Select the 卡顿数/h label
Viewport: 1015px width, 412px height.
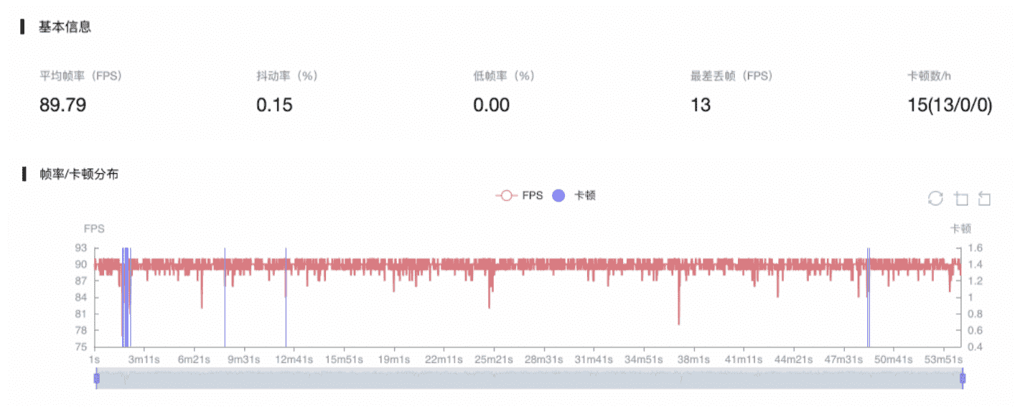tap(930, 75)
